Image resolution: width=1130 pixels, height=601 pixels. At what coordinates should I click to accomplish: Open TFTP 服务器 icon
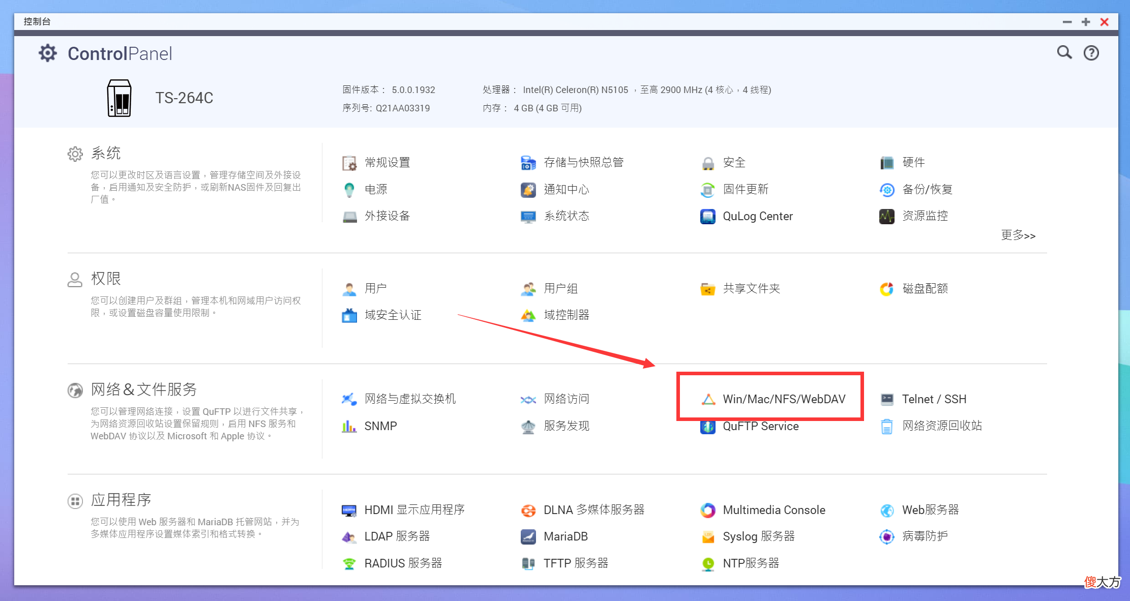[x=528, y=564]
